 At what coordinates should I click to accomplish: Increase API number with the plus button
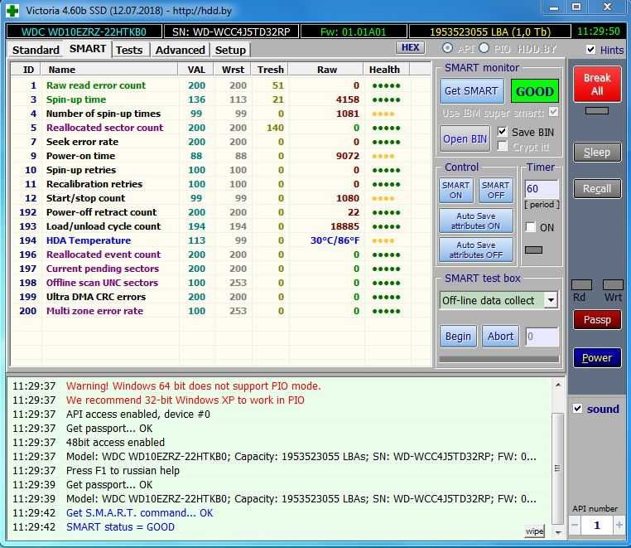[x=619, y=526]
